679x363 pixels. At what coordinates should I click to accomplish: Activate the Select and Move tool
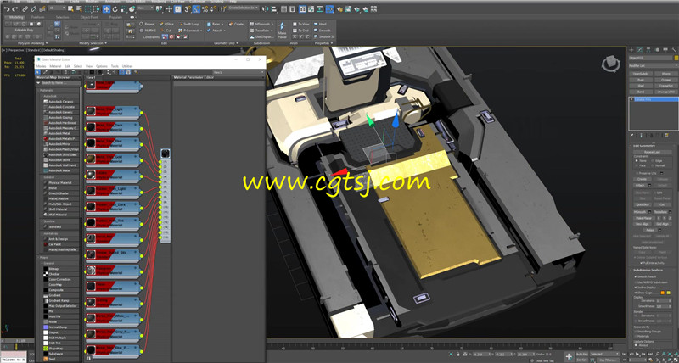106,8
